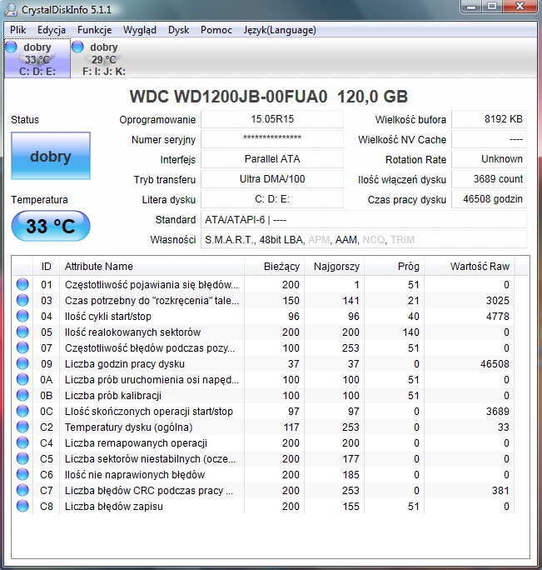Select row 'Liczba remapowanych operacji'
The width and height of the screenshot is (542, 570).
[x=263, y=442]
